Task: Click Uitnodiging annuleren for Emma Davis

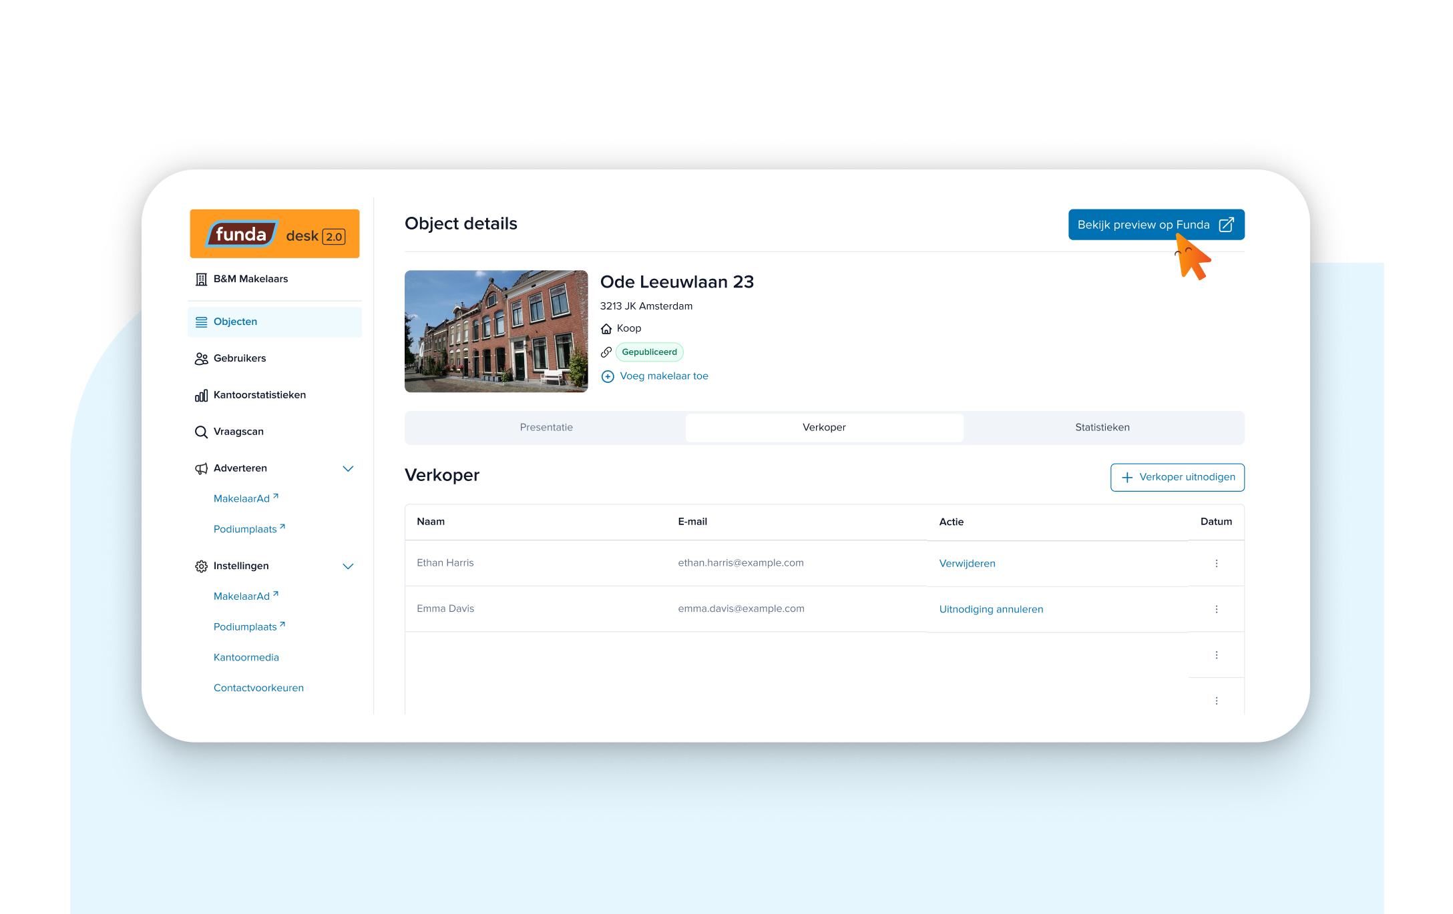Action: [x=991, y=609]
